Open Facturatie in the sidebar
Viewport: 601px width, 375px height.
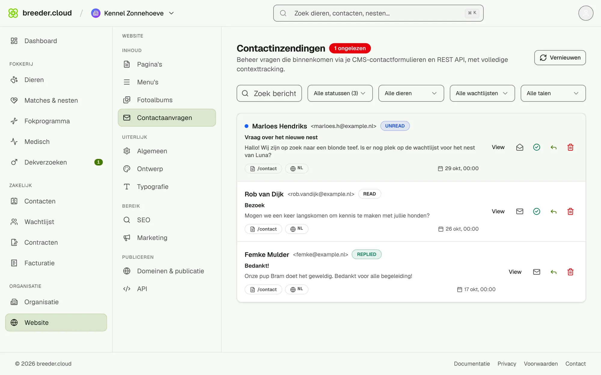tap(56, 263)
